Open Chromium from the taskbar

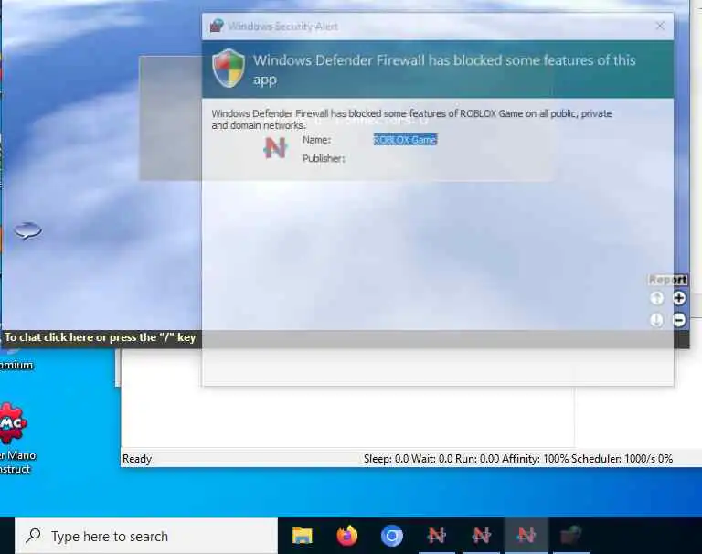pyautogui.click(x=392, y=536)
